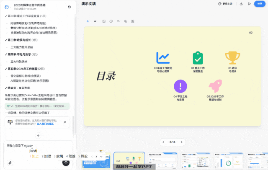
Task: Select the chart line icon on slide
Action: (x=163, y=58)
